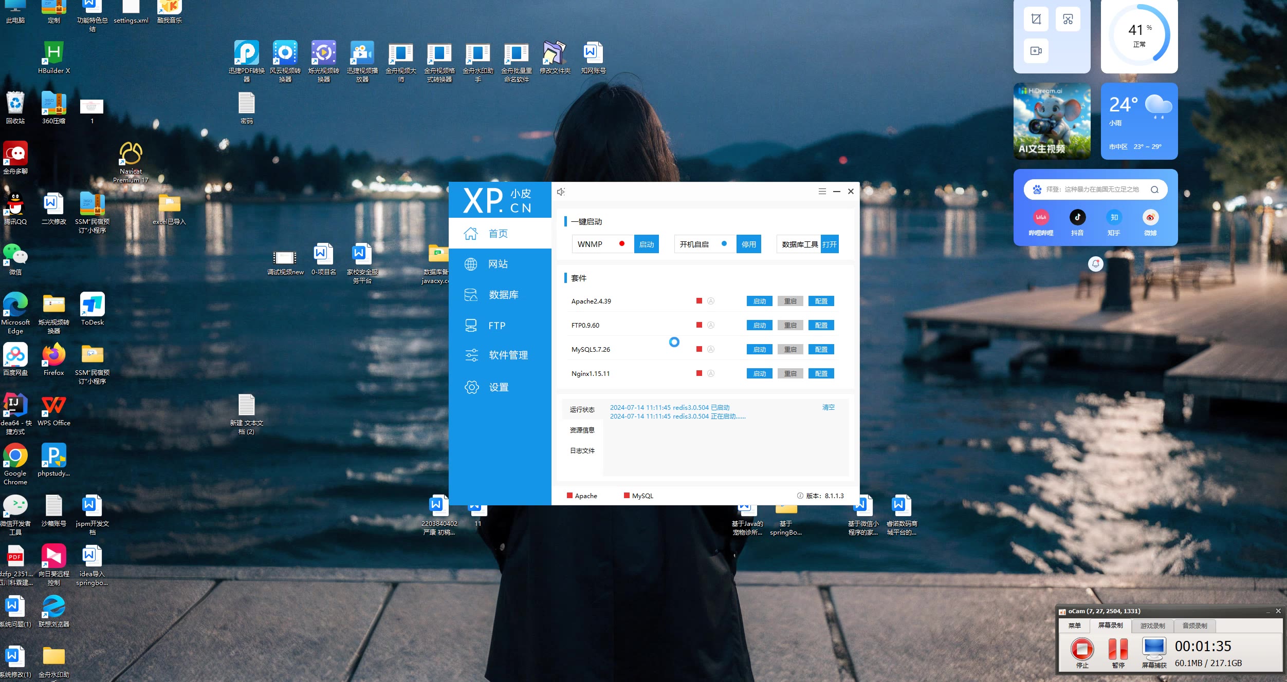Open the 网站 page from the sidebar
Screen dimensions: 1287x682
[498, 264]
